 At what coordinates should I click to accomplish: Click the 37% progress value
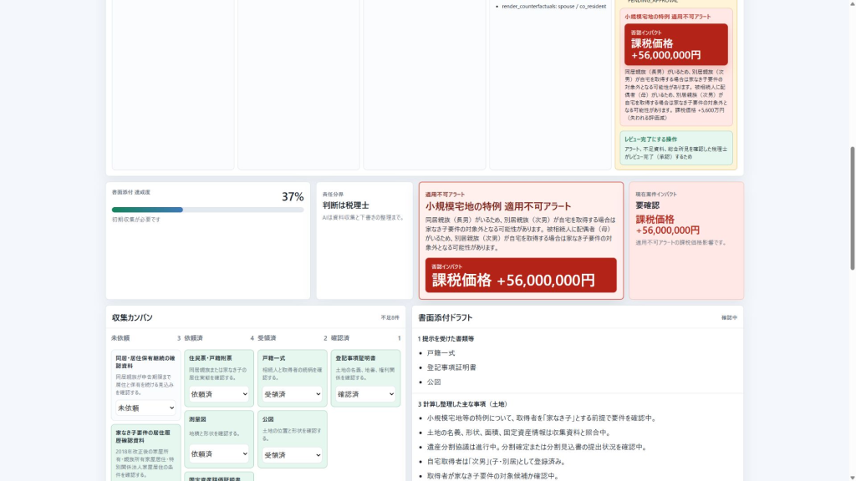[293, 197]
